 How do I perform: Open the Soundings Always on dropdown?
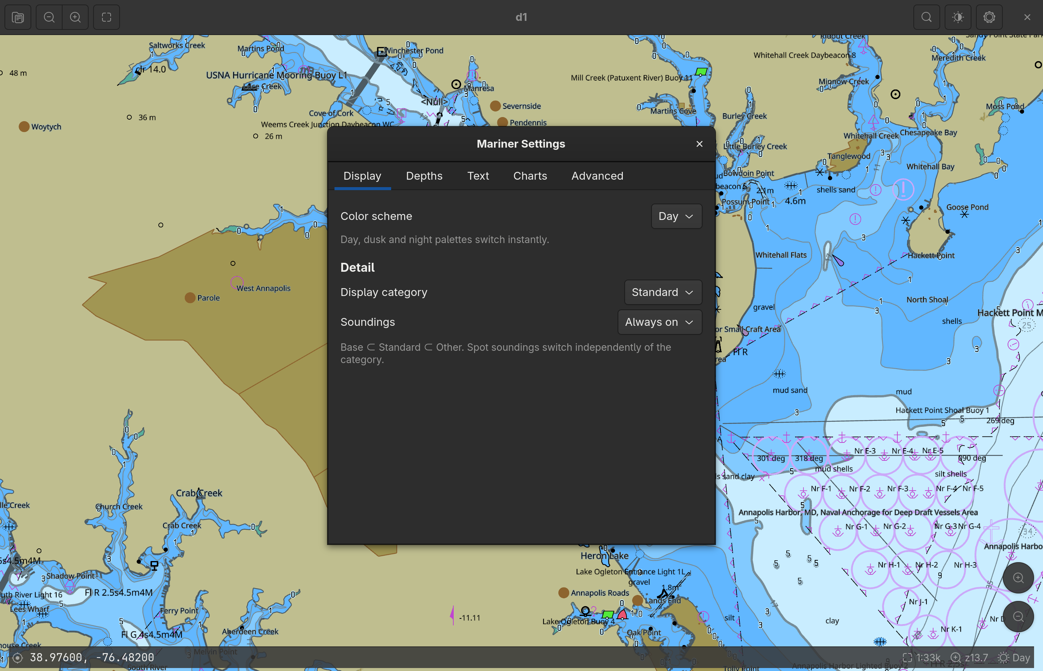659,322
